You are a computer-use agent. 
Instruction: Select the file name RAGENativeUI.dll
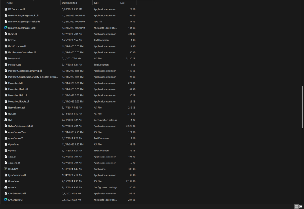[x=17, y=194]
